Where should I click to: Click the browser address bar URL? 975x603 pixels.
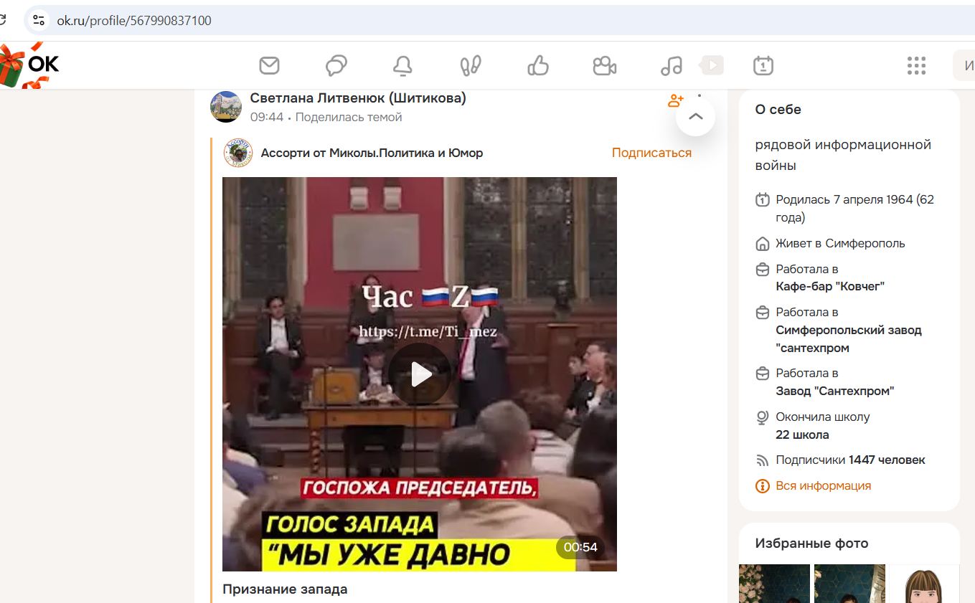pos(134,21)
